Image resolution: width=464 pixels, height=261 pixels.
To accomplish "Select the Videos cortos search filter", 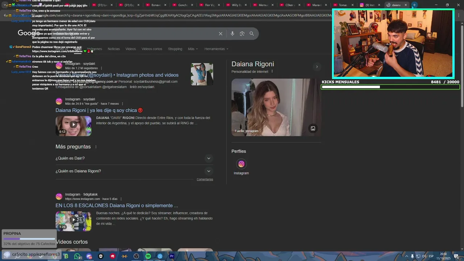I will [x=152, y=49].
